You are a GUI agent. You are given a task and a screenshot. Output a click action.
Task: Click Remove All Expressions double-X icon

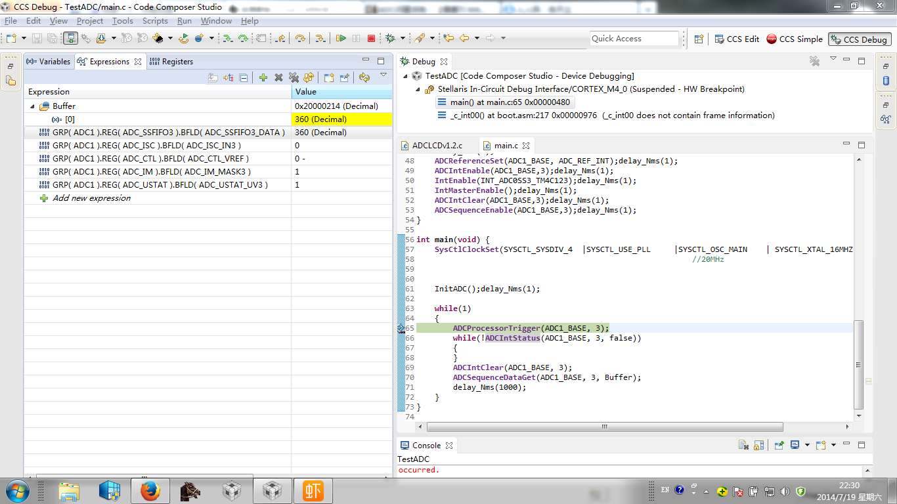(294, 77)
